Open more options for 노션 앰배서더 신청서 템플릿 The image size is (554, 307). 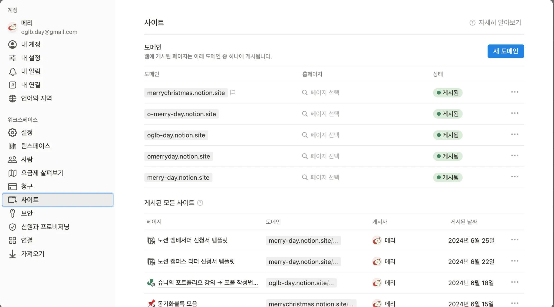(x=515, y=240)
